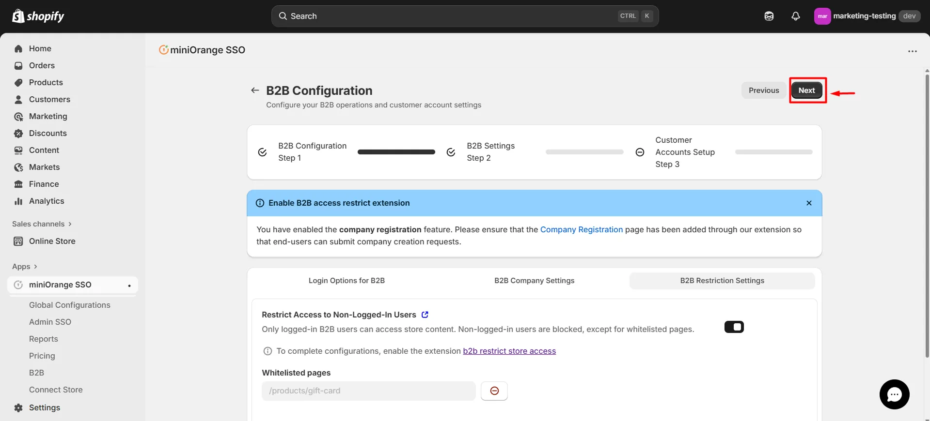Open the Sidekick assistant icon in top bar
The image size is (930, 421).
pyautogui.click(x=769, y=16)
